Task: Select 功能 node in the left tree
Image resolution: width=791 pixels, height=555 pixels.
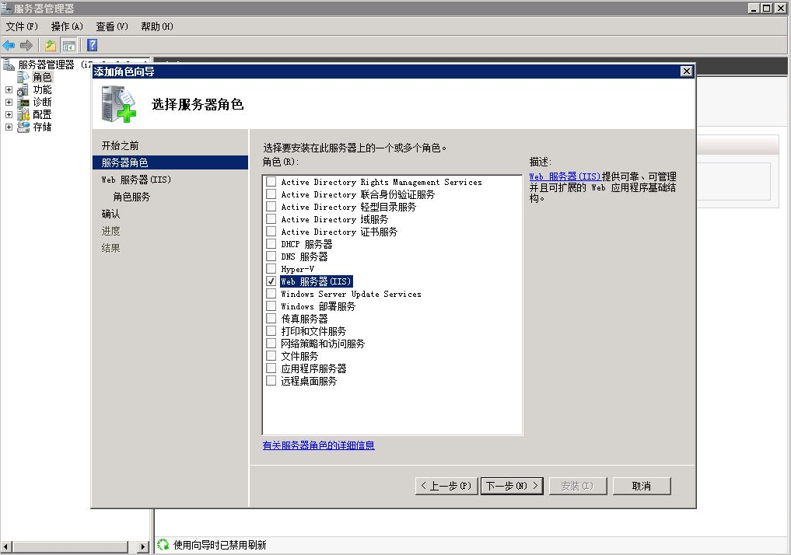Action: click(x=42, y=89)
